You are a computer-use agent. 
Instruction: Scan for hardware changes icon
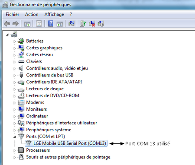pos(71,23)
